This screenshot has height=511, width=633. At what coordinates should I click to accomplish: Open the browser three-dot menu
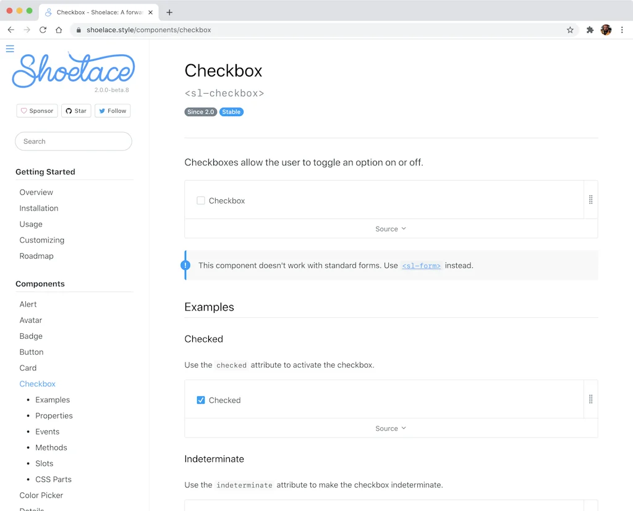point(622,30)
